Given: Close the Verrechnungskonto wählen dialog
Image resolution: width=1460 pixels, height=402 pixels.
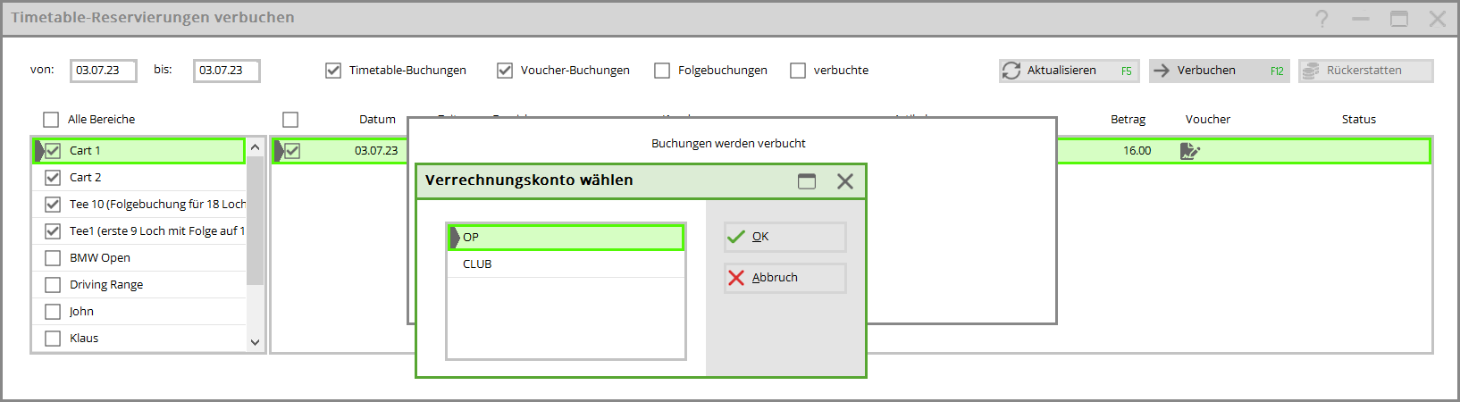Looking at the screenshot, I should pos(844,181).
